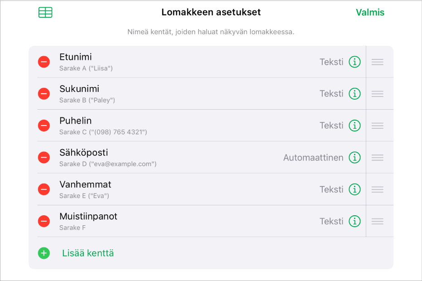
Task: Select the green table icon top left
Action: (x=45, y=13)
